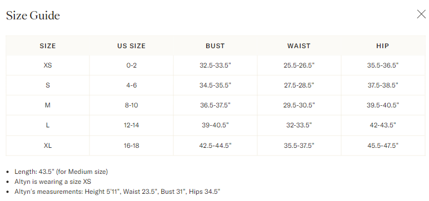Select the M size row cell
The height and width of the screenshot is (201, 429).
point(48,105)
